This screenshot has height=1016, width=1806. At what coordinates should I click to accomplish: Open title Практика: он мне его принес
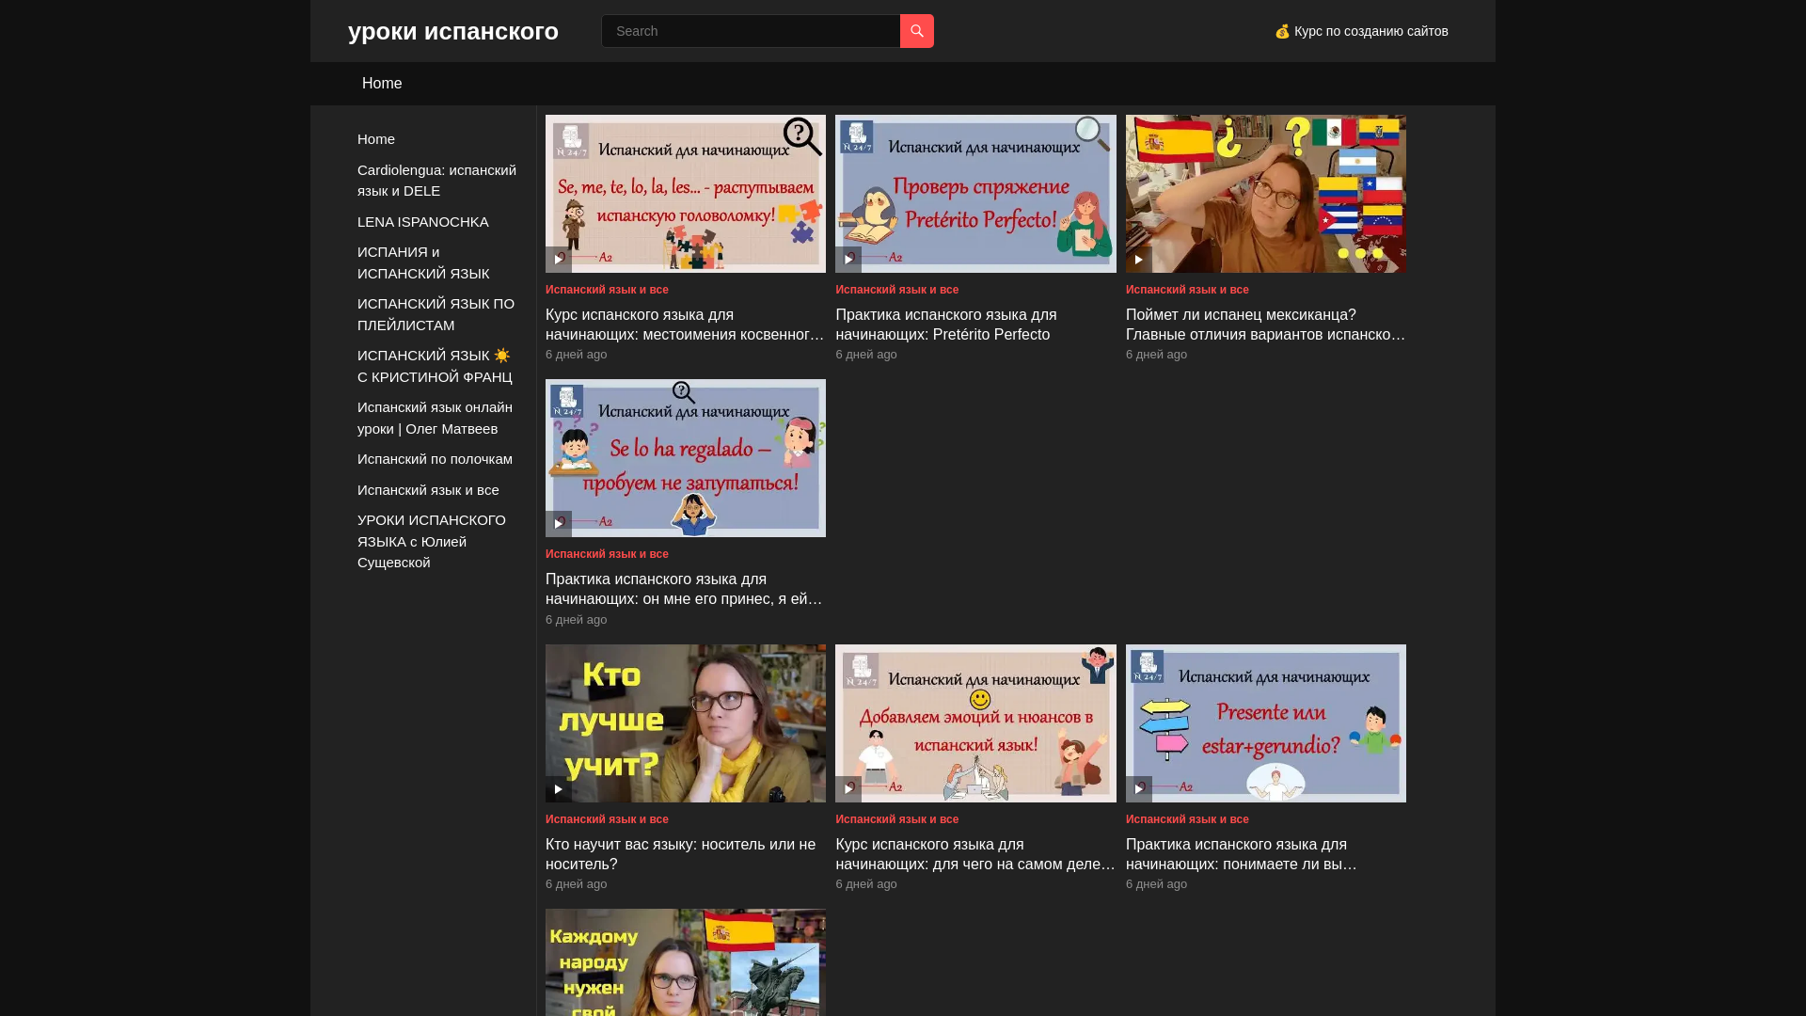[x=684, y=589]
